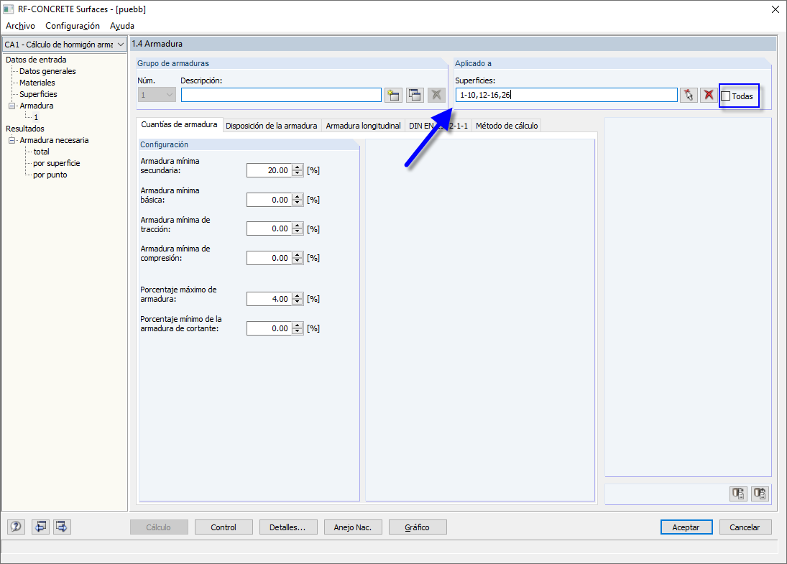
Task: Click into the Superficies input field
Action: pyautogui.click(x=566, y=95)
